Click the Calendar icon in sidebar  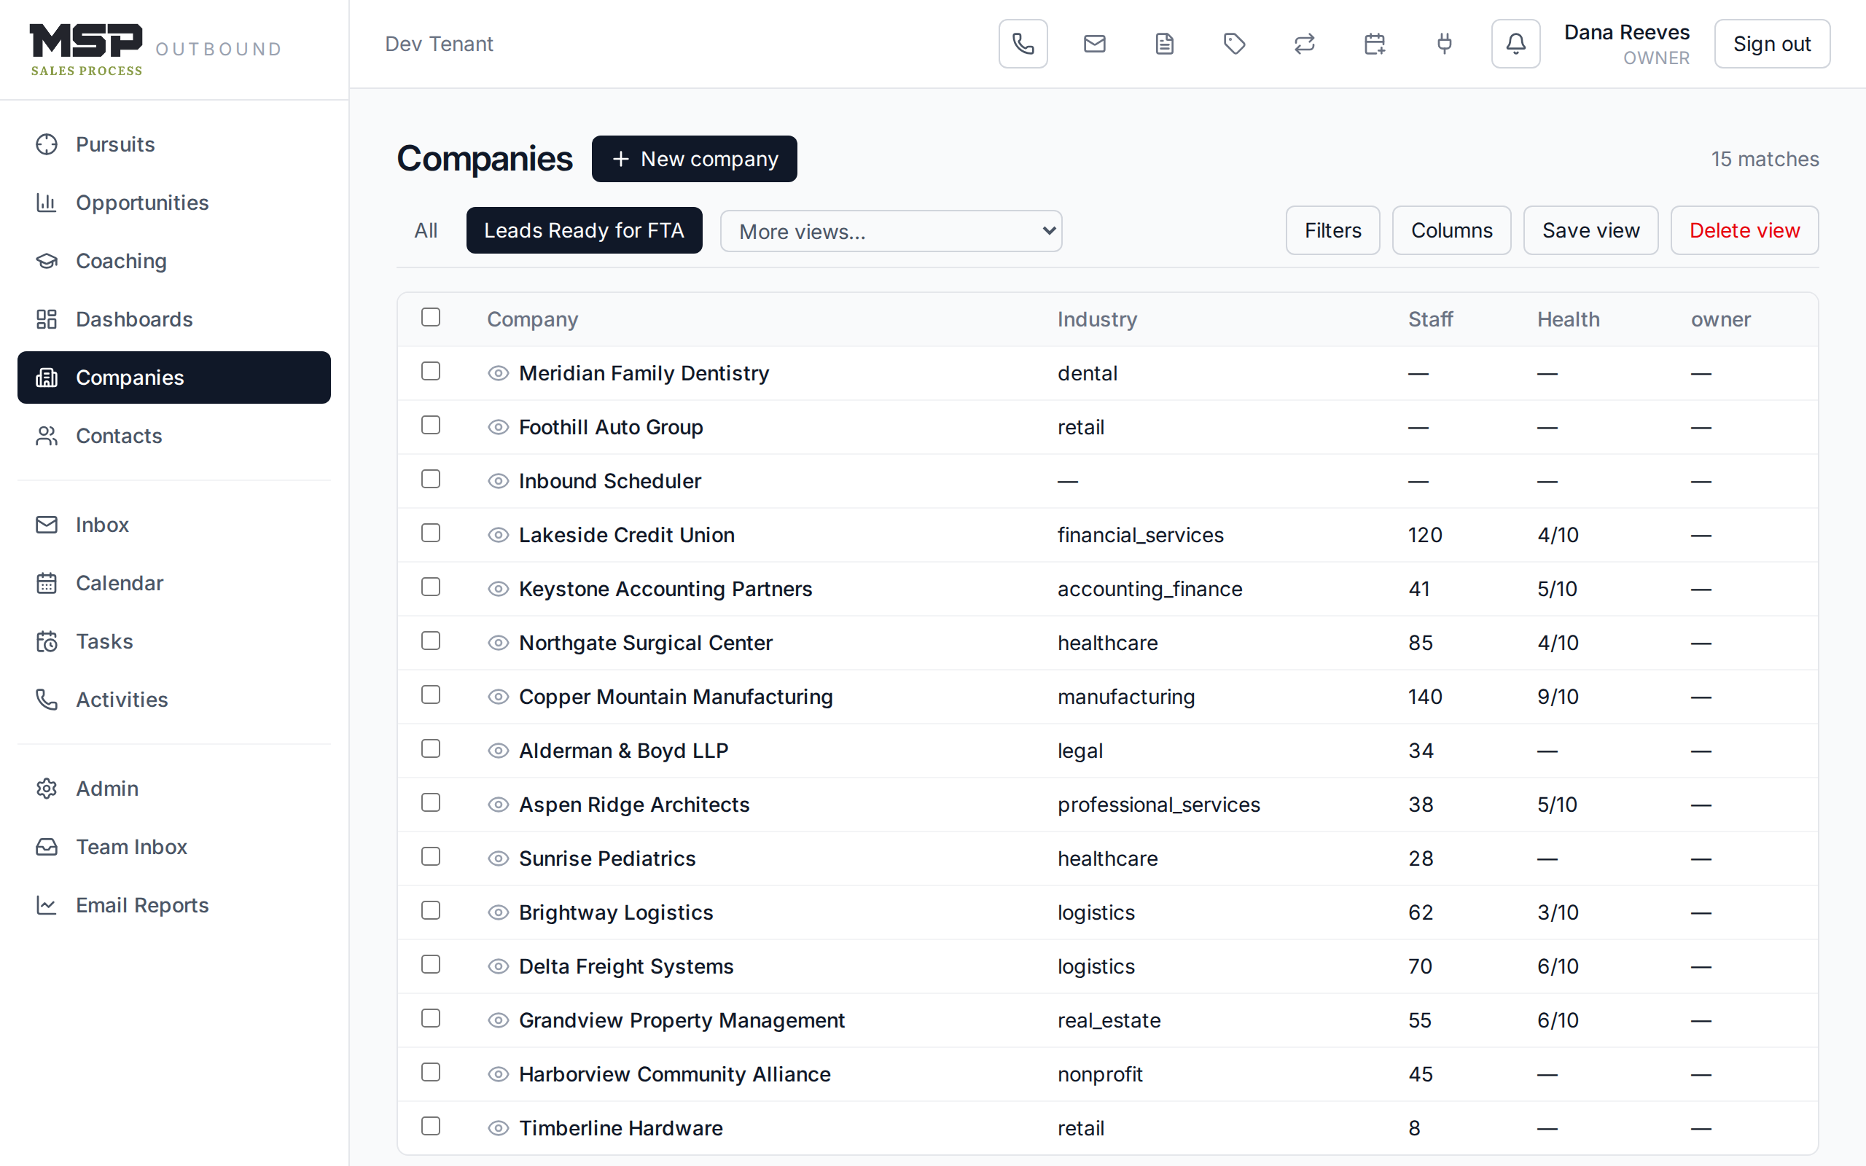click(47, 583)
